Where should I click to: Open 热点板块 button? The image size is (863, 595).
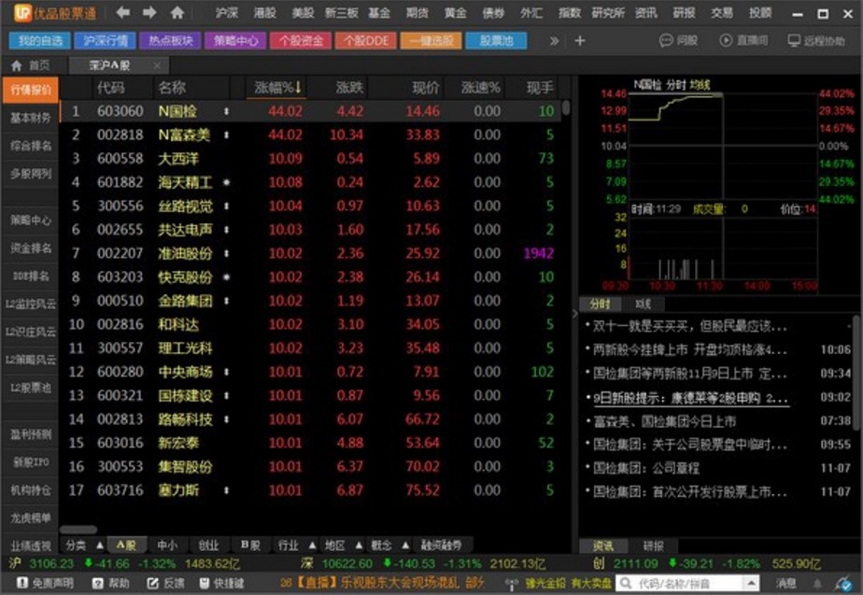click(171, 41)
